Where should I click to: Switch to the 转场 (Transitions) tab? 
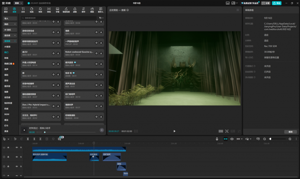click(x=49, y=10)
